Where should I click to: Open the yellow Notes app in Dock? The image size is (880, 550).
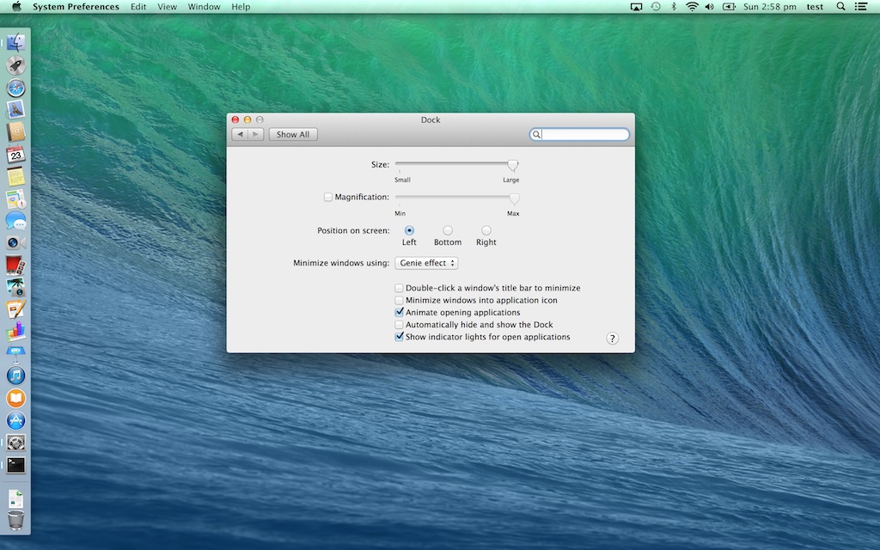[x=15, y=176]
